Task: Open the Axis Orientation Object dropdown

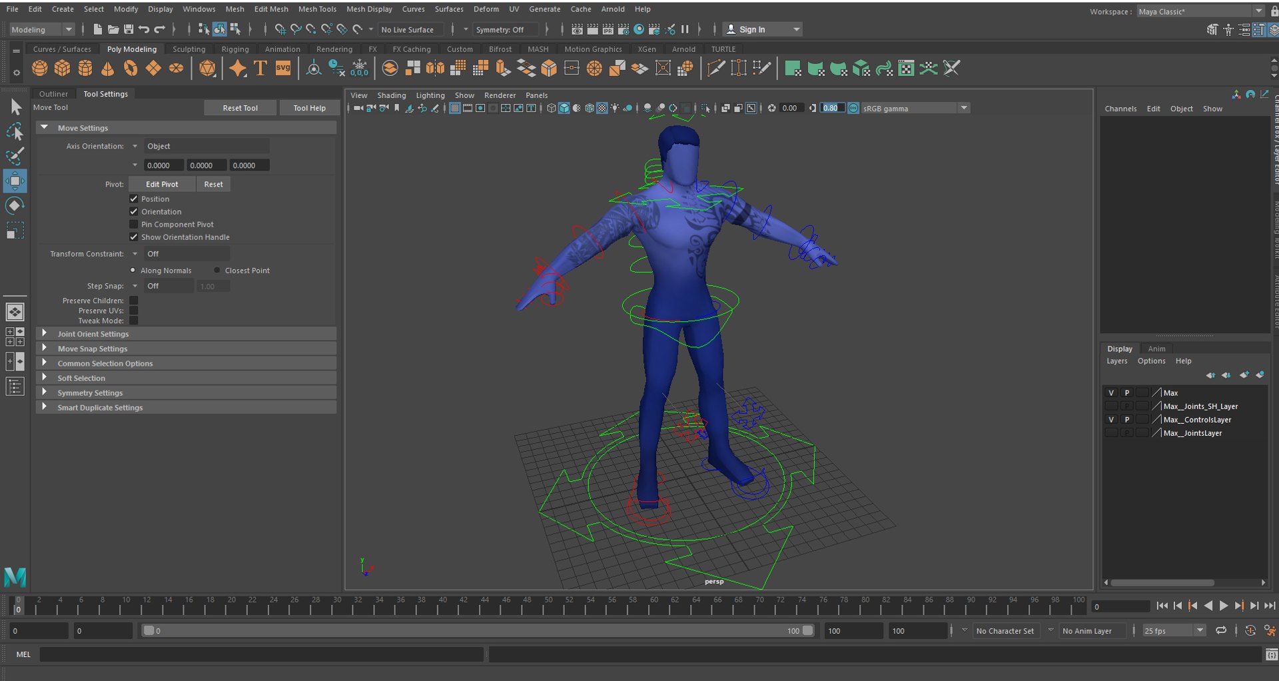Action: [x=207, y=146]
